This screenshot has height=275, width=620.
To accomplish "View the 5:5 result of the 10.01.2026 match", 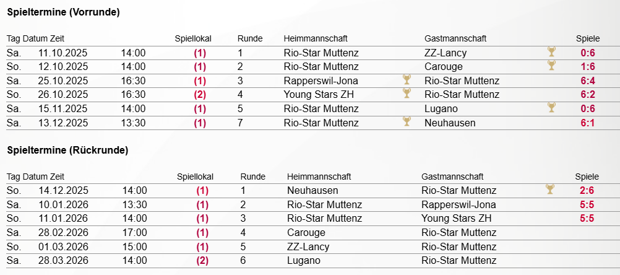I will tap(587, 204).
